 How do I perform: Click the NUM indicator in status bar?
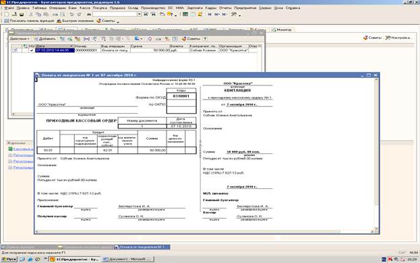(413, 252)
